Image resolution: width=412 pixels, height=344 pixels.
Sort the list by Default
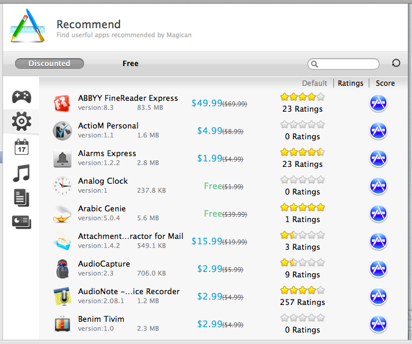(x=315, y=83)
